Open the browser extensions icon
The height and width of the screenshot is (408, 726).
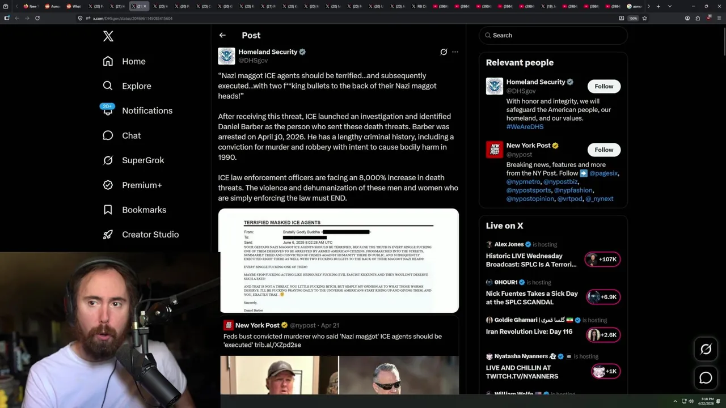(698, 18)
